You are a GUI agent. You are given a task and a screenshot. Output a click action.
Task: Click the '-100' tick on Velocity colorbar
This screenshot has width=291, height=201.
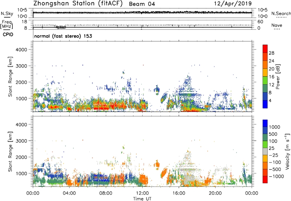275,162
